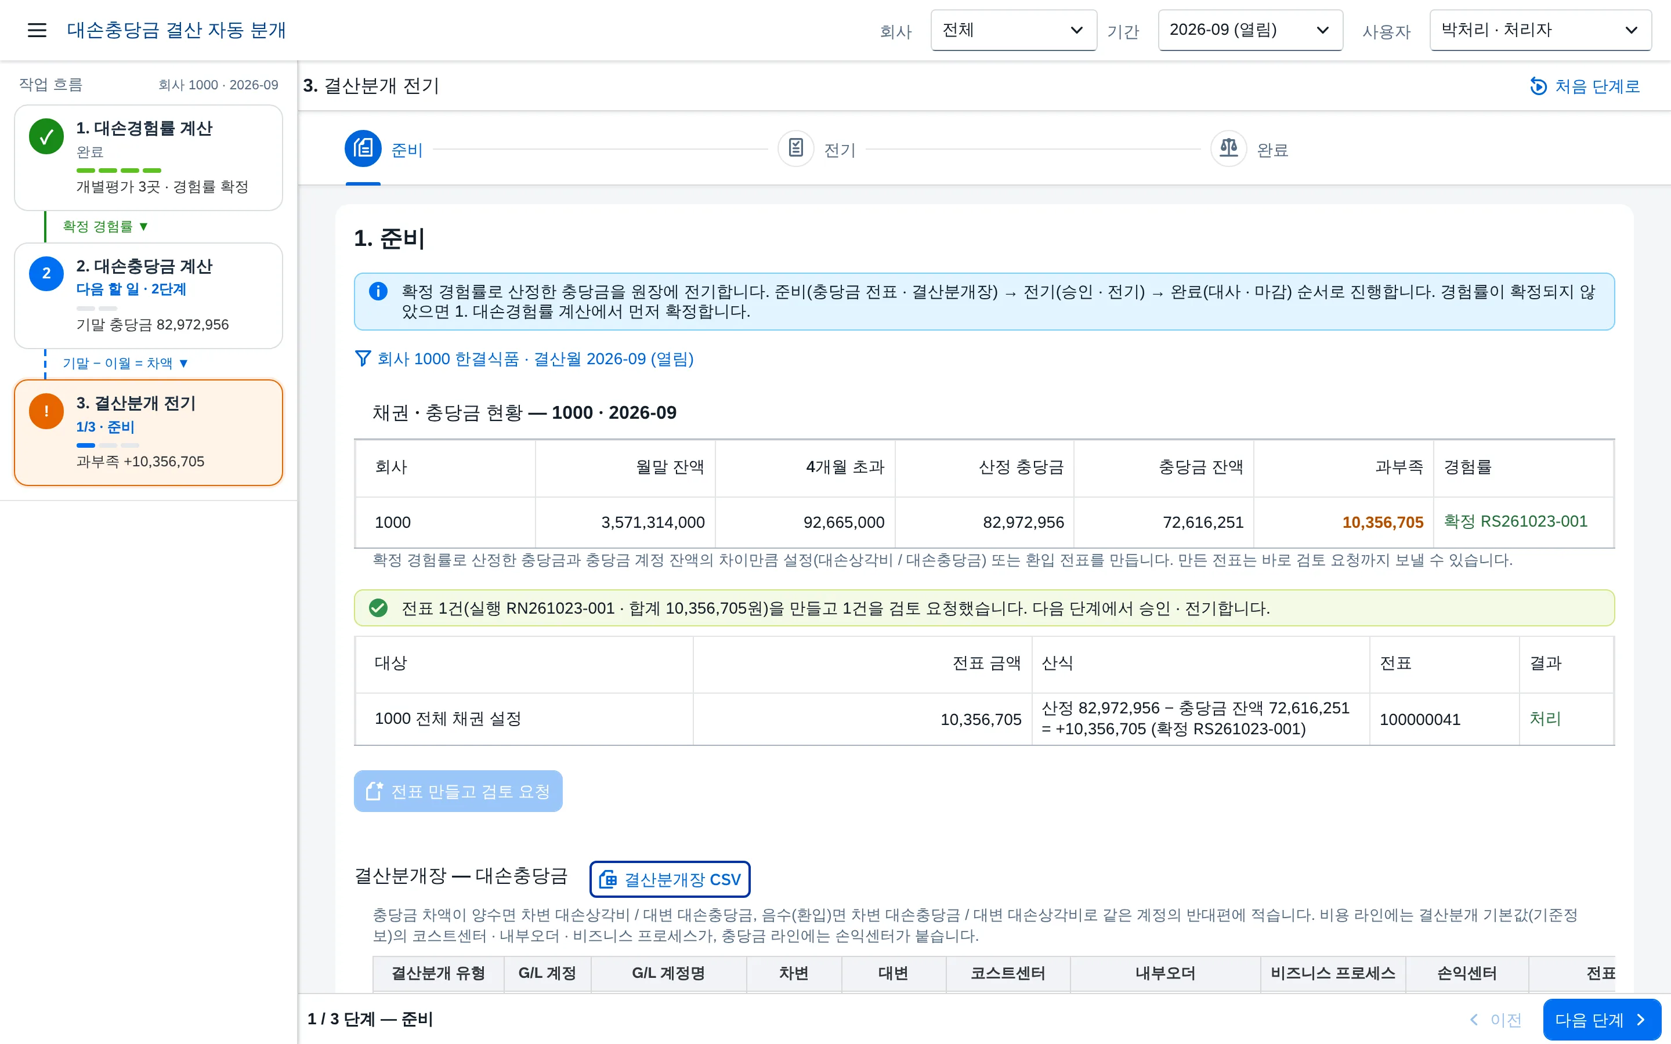1671x1044 pixels.
Task: Click the green progress bar under 대손경험률 계산
Action: tap(119, 170)
